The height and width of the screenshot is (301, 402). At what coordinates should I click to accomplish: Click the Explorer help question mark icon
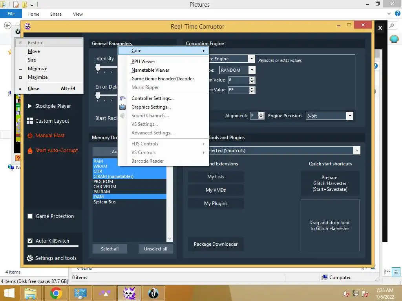click(x=397, y=14)
